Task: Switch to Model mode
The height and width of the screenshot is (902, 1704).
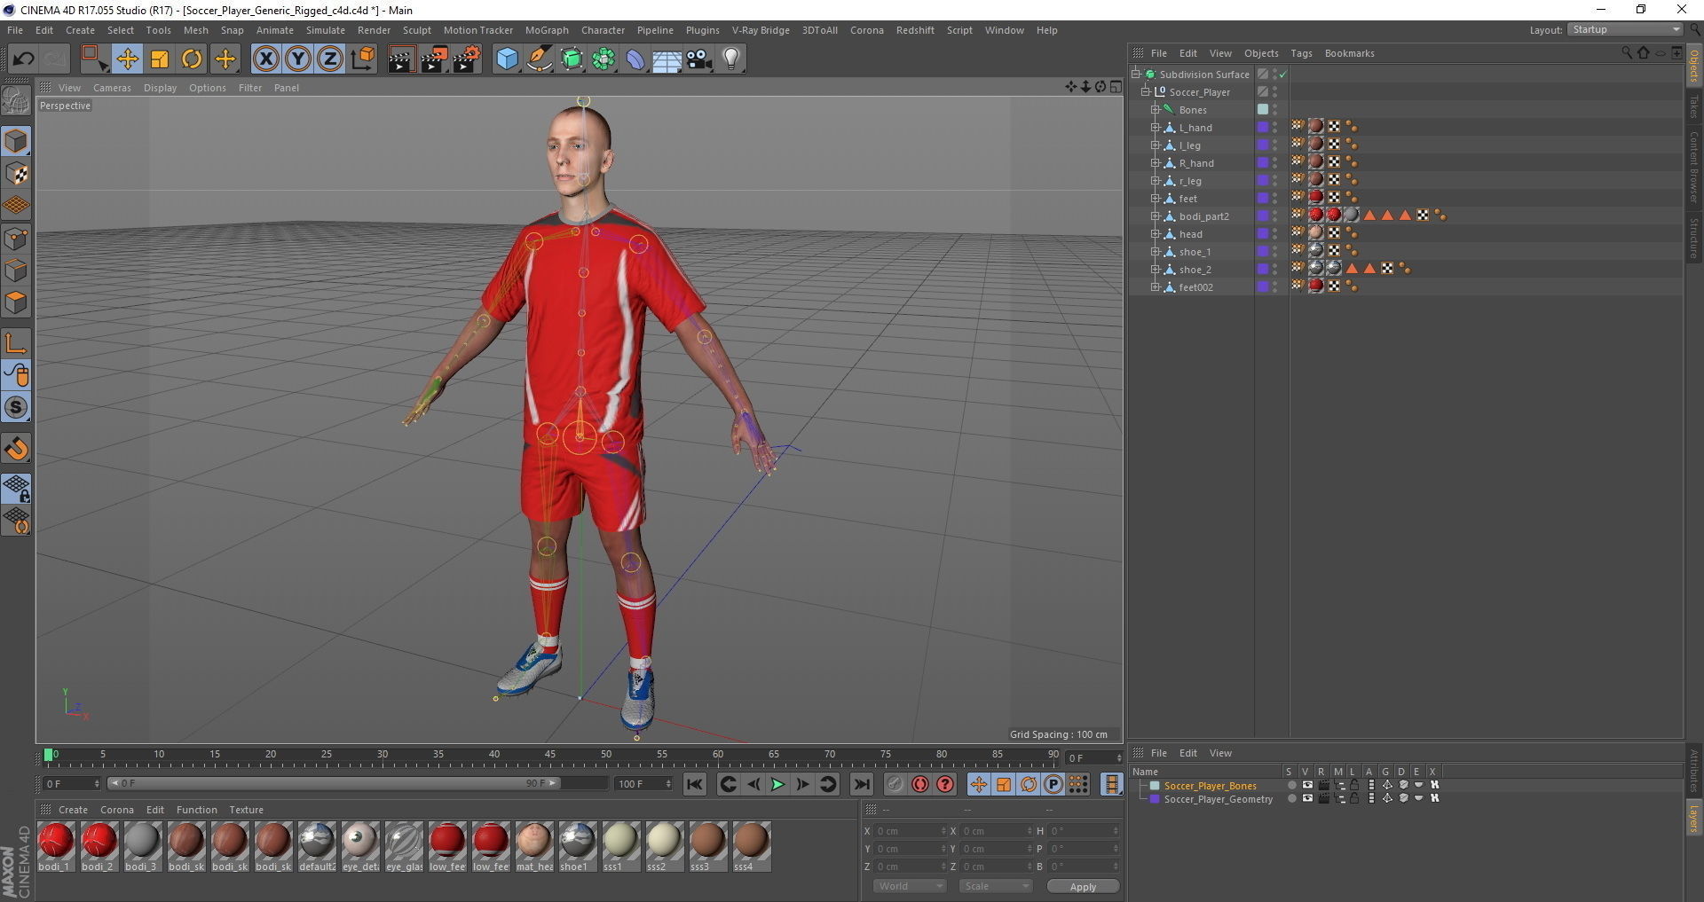Action: click(16, 141)
